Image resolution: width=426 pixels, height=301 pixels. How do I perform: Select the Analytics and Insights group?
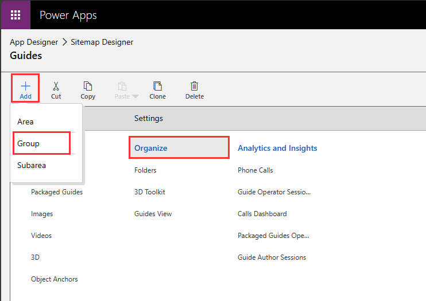click(x=277, y=148)
